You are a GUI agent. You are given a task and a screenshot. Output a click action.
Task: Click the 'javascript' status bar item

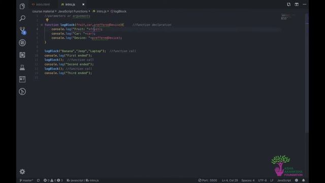(x=75, y=180)
